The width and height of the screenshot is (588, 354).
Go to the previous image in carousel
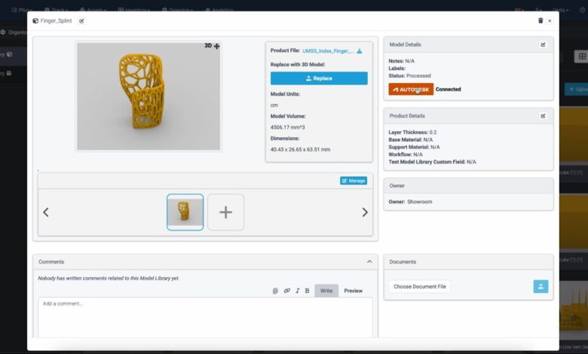(x=46, y=212)
